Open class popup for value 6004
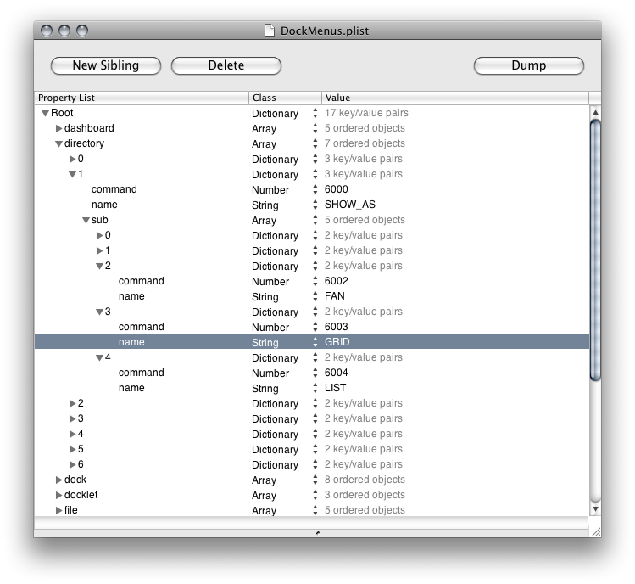This screenshot has width=635, height=584. (315, 373)
